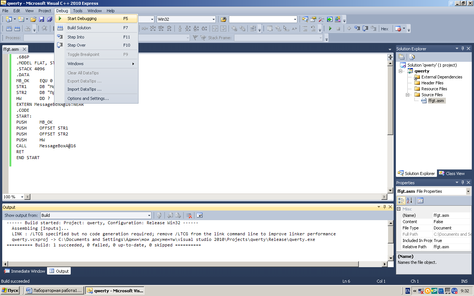The width and height of the screenshot is (474, 296).
Task: Click the Properties icon in the Solution Explorer toolbar
Action: [401, 57]
